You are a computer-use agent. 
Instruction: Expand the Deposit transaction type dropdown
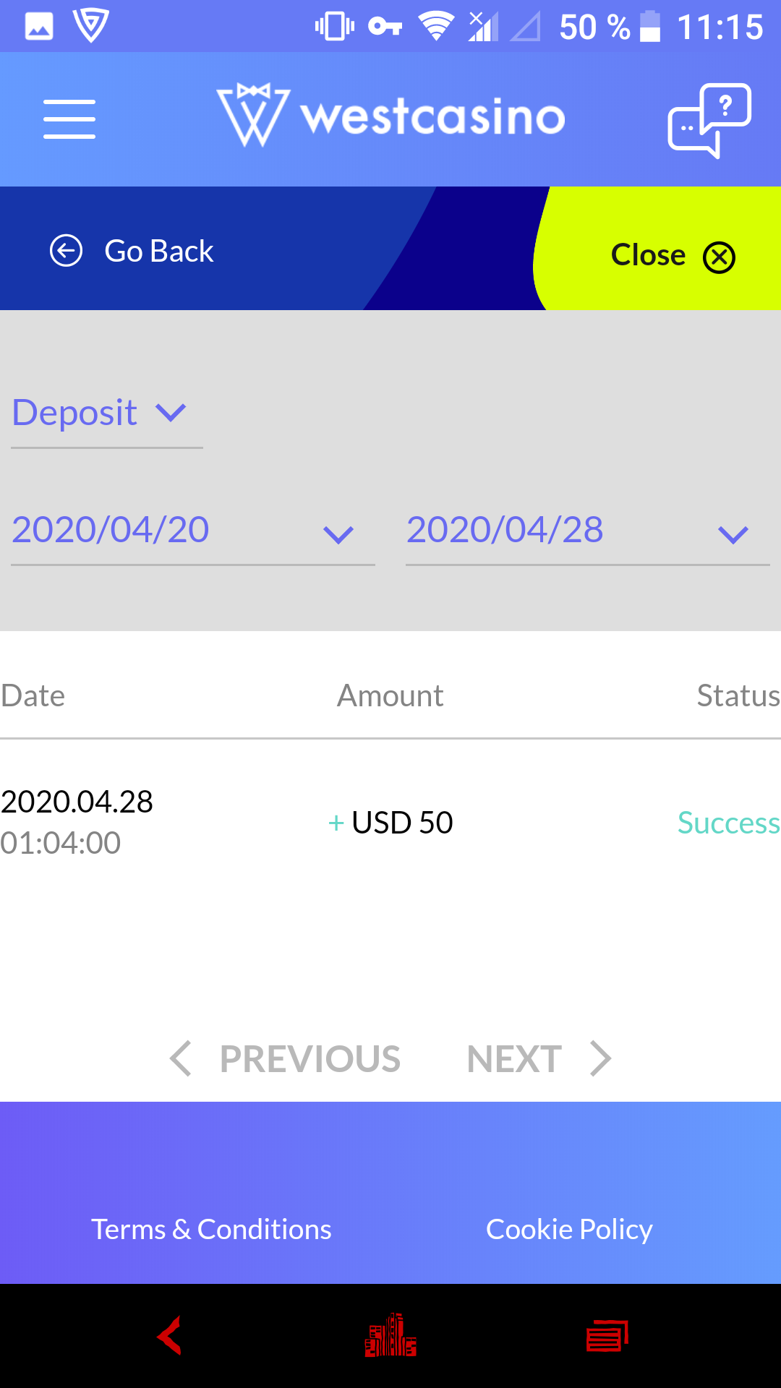pos(106,414)
